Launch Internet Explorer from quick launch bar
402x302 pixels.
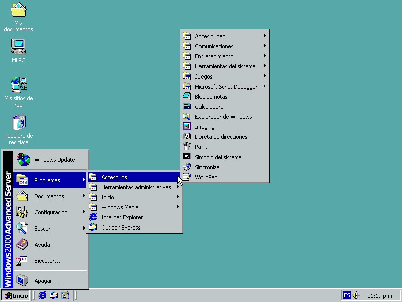tap(42, 295)
